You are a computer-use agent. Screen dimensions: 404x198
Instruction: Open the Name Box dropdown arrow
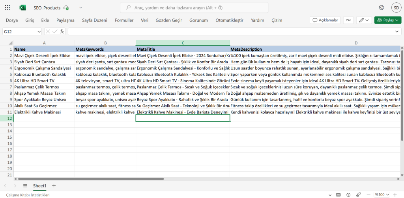[x=39, y=31]
